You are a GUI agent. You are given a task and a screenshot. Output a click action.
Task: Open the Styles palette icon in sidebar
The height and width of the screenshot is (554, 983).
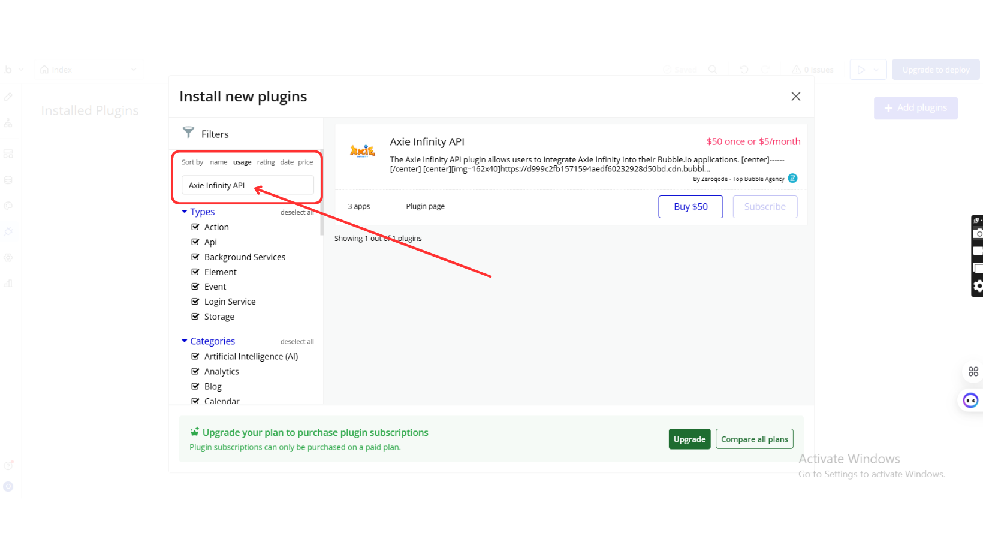click(x=8, y=206)
